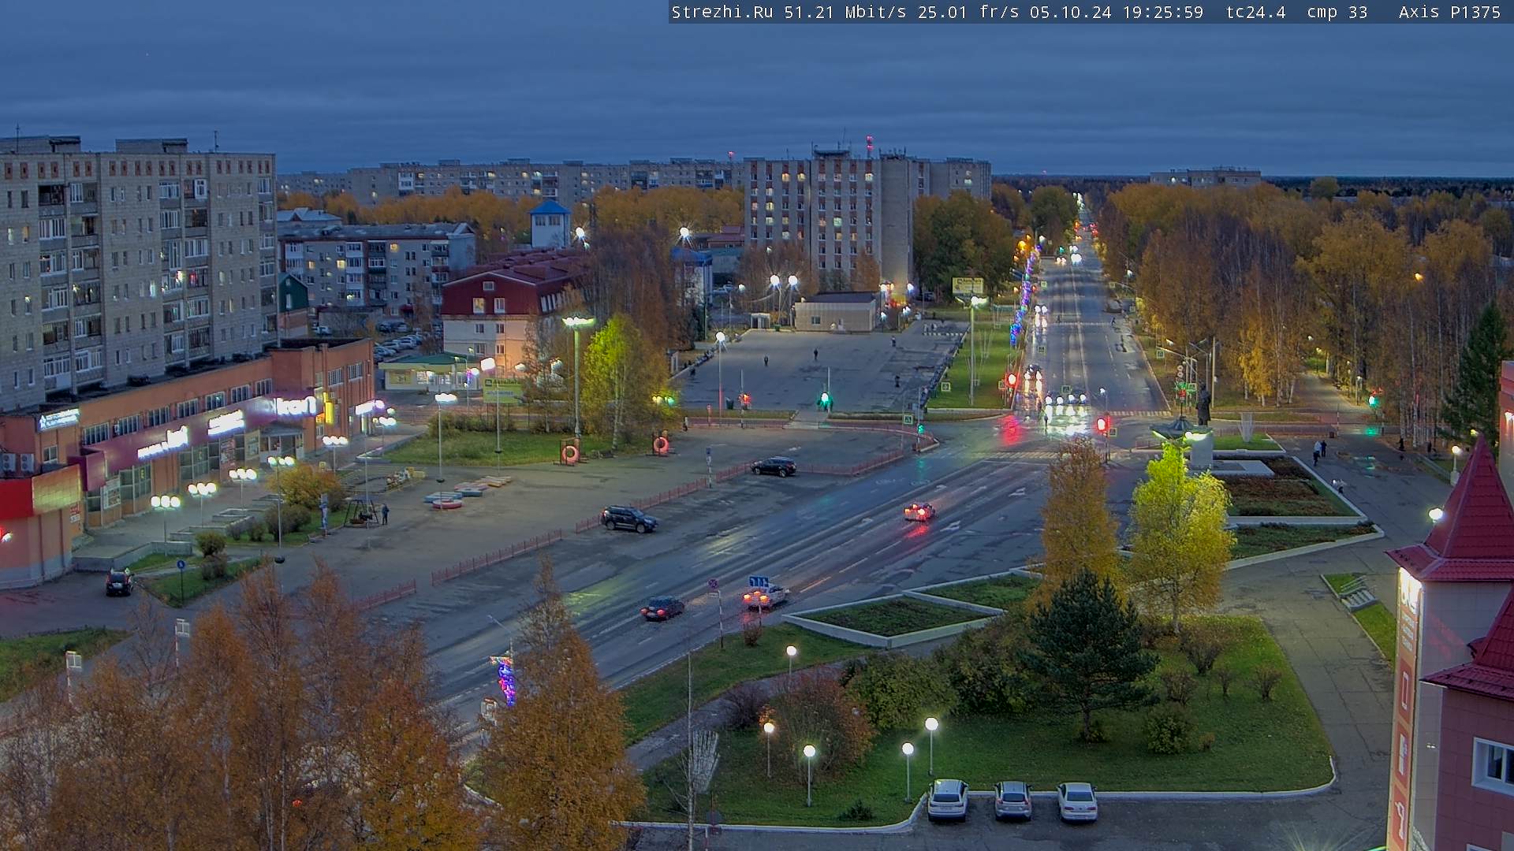Screen dimensions: 1514x851
Task: Select the Axis P1375 camera model text
Action: [1449, 13]
